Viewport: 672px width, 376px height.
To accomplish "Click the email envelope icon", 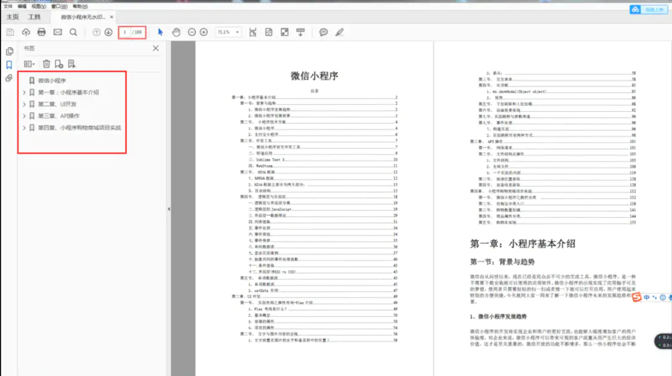I will pos(57,32).
